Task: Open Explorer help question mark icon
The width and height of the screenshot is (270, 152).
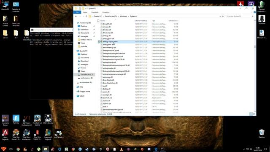Action: point(254,12)
